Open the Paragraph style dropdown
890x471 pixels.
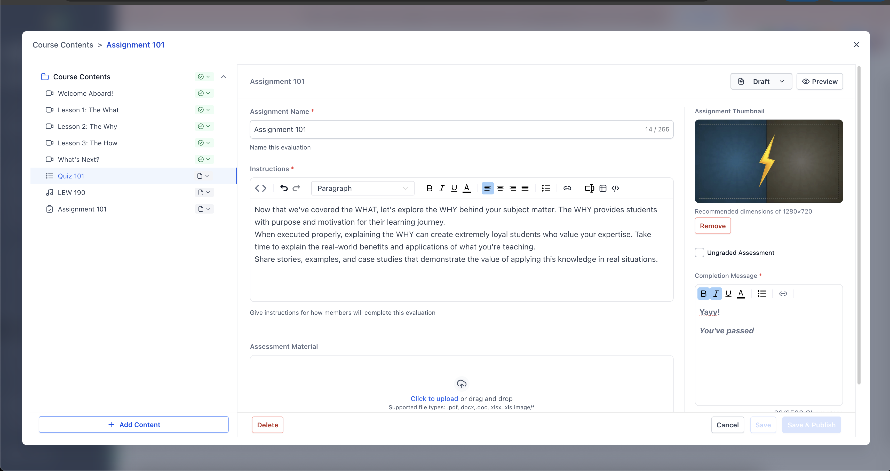362,188
